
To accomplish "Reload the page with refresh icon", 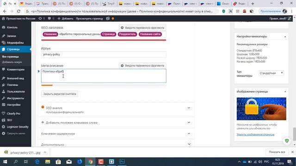I will [18, 11].
